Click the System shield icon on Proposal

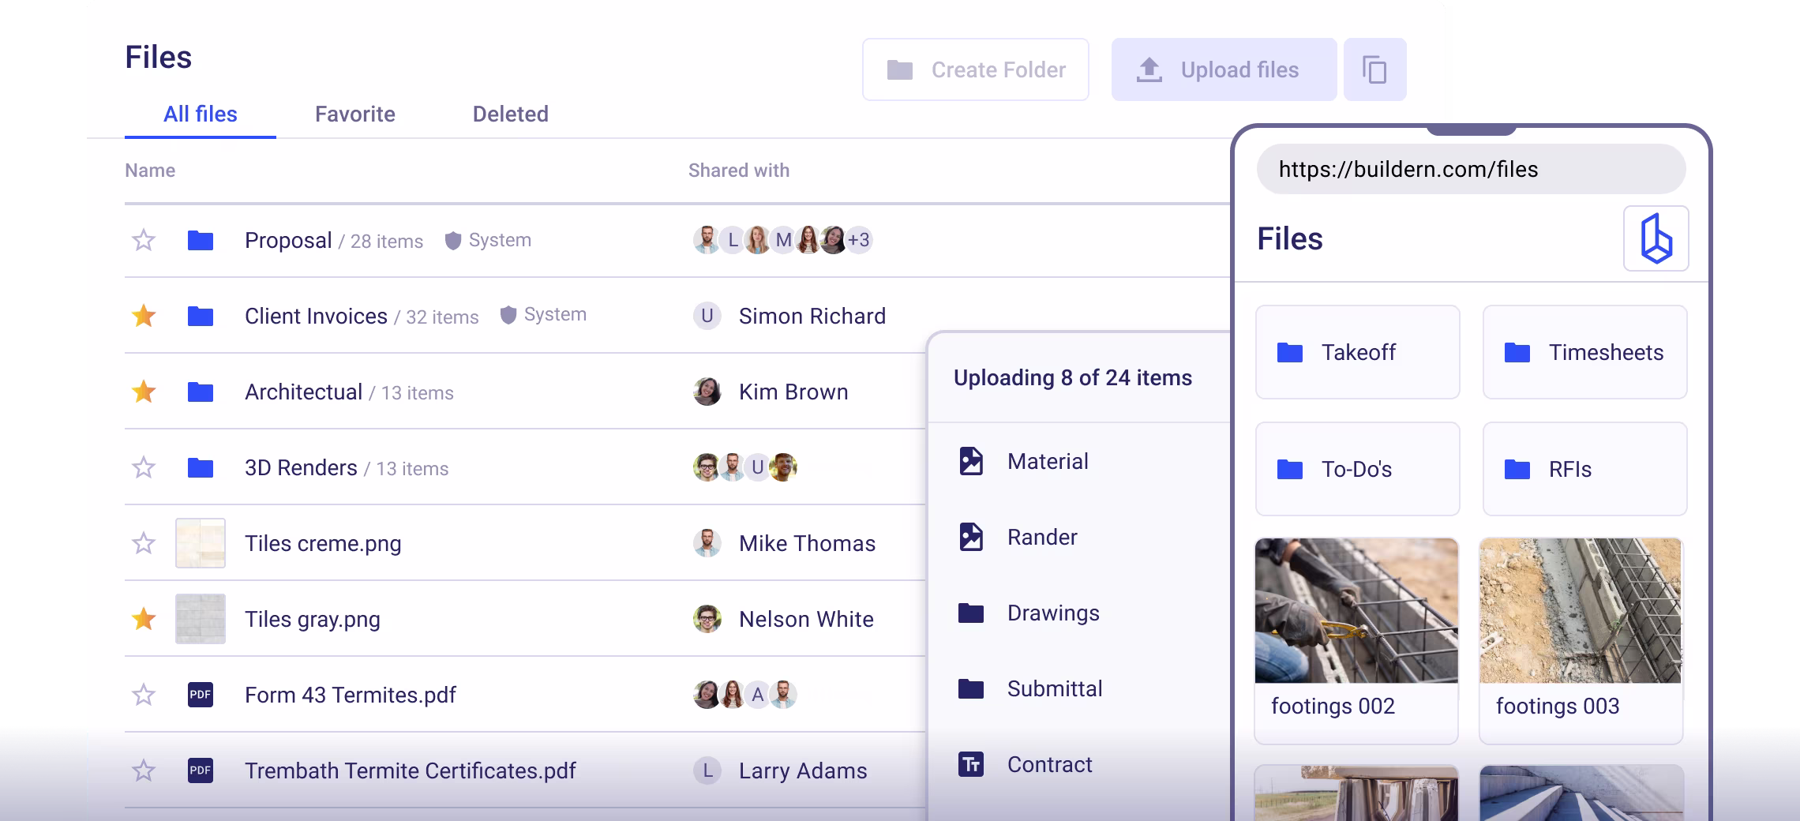pyautogui.click(x=453, y=241)
